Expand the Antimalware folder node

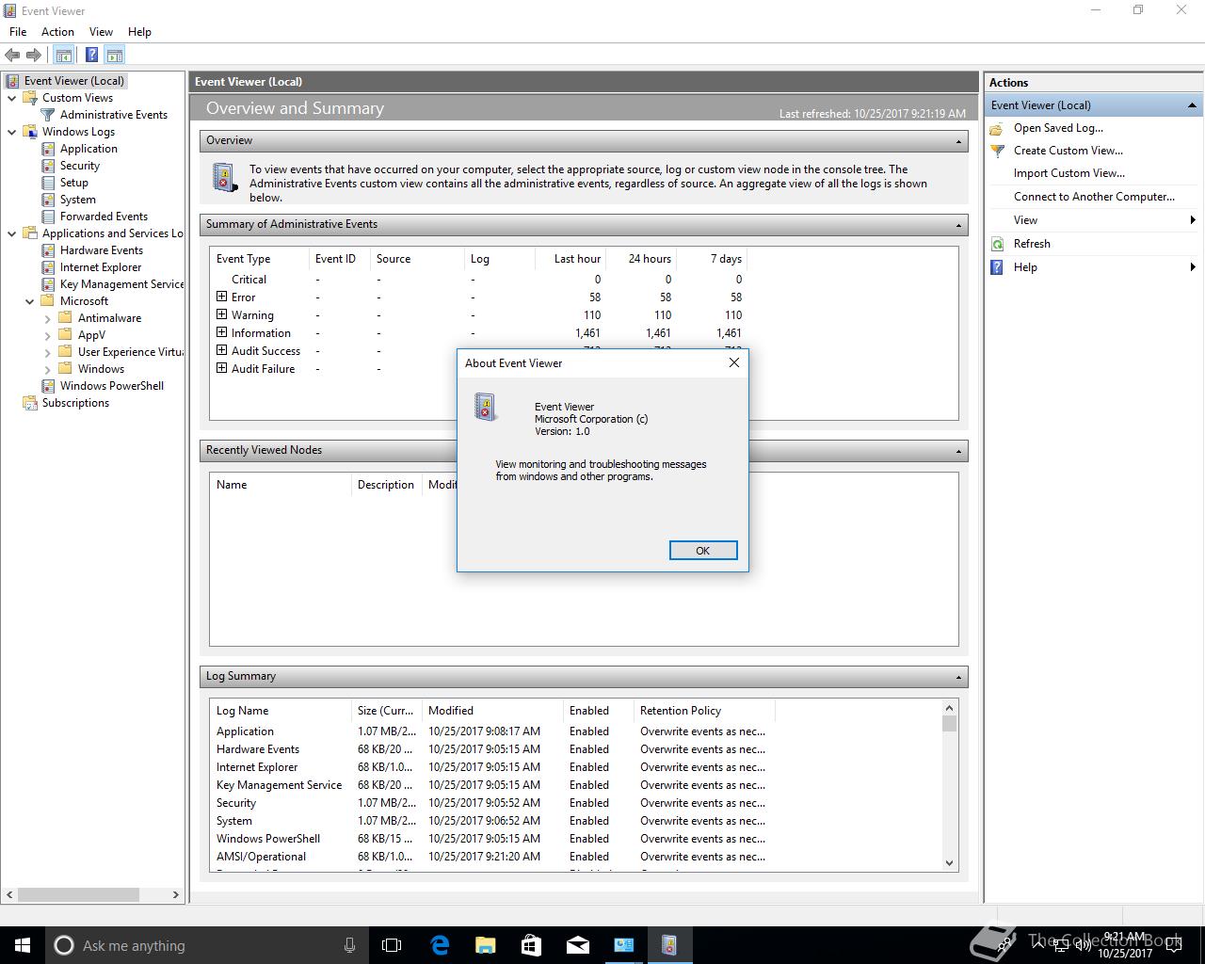[48, 318]
